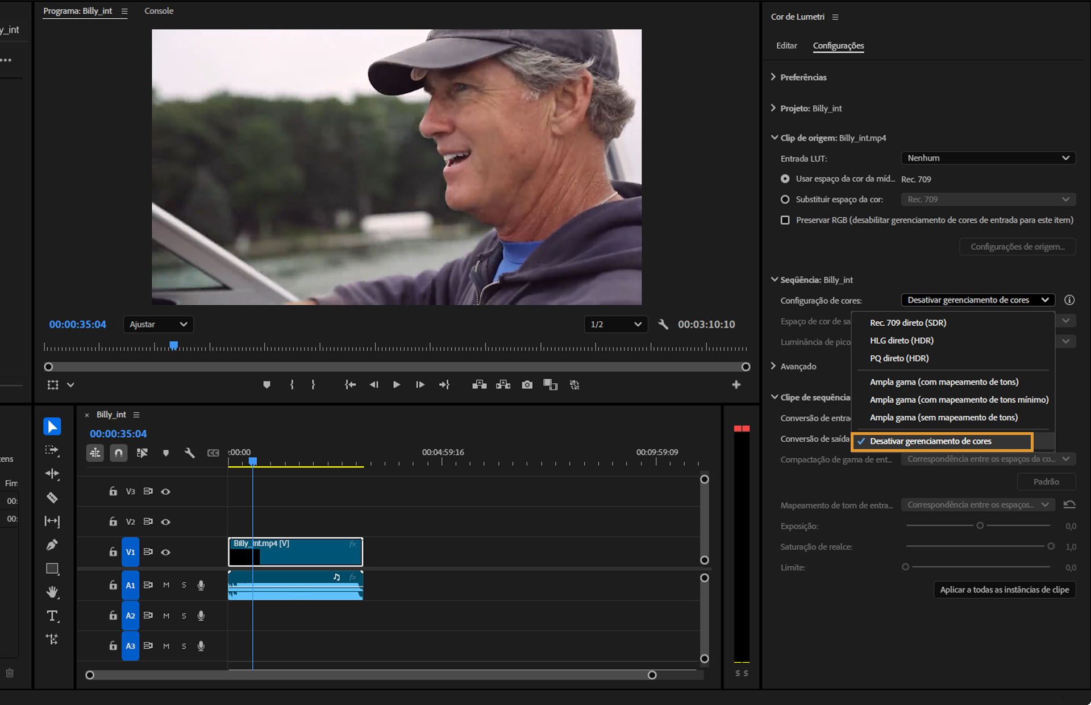The width and height of the screenshot is (1091, 705).
Task: Expand the Preferências section
Action: pyautogui.click(x=803, y=77)
